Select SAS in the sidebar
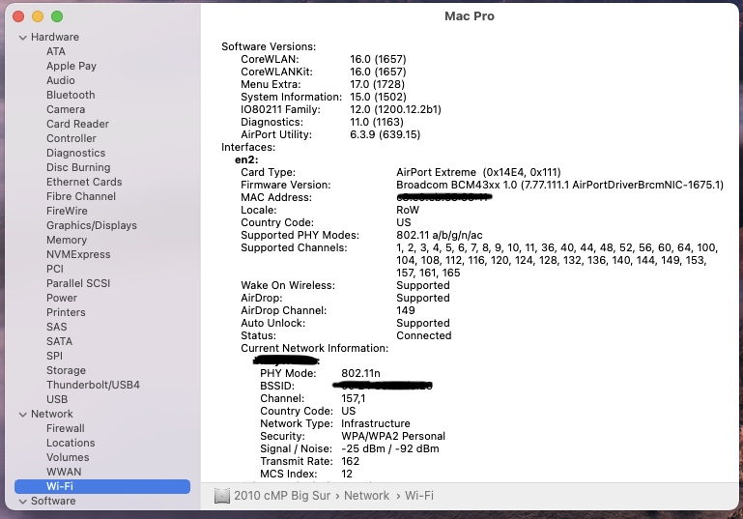Image resolution: width=743 pixels, height=519 pixels. click(x=56, y=327)
